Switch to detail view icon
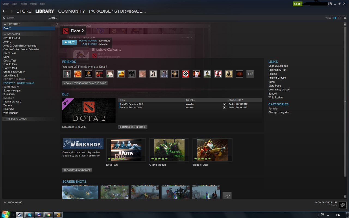The image size is (349, 218). point(335,18)
